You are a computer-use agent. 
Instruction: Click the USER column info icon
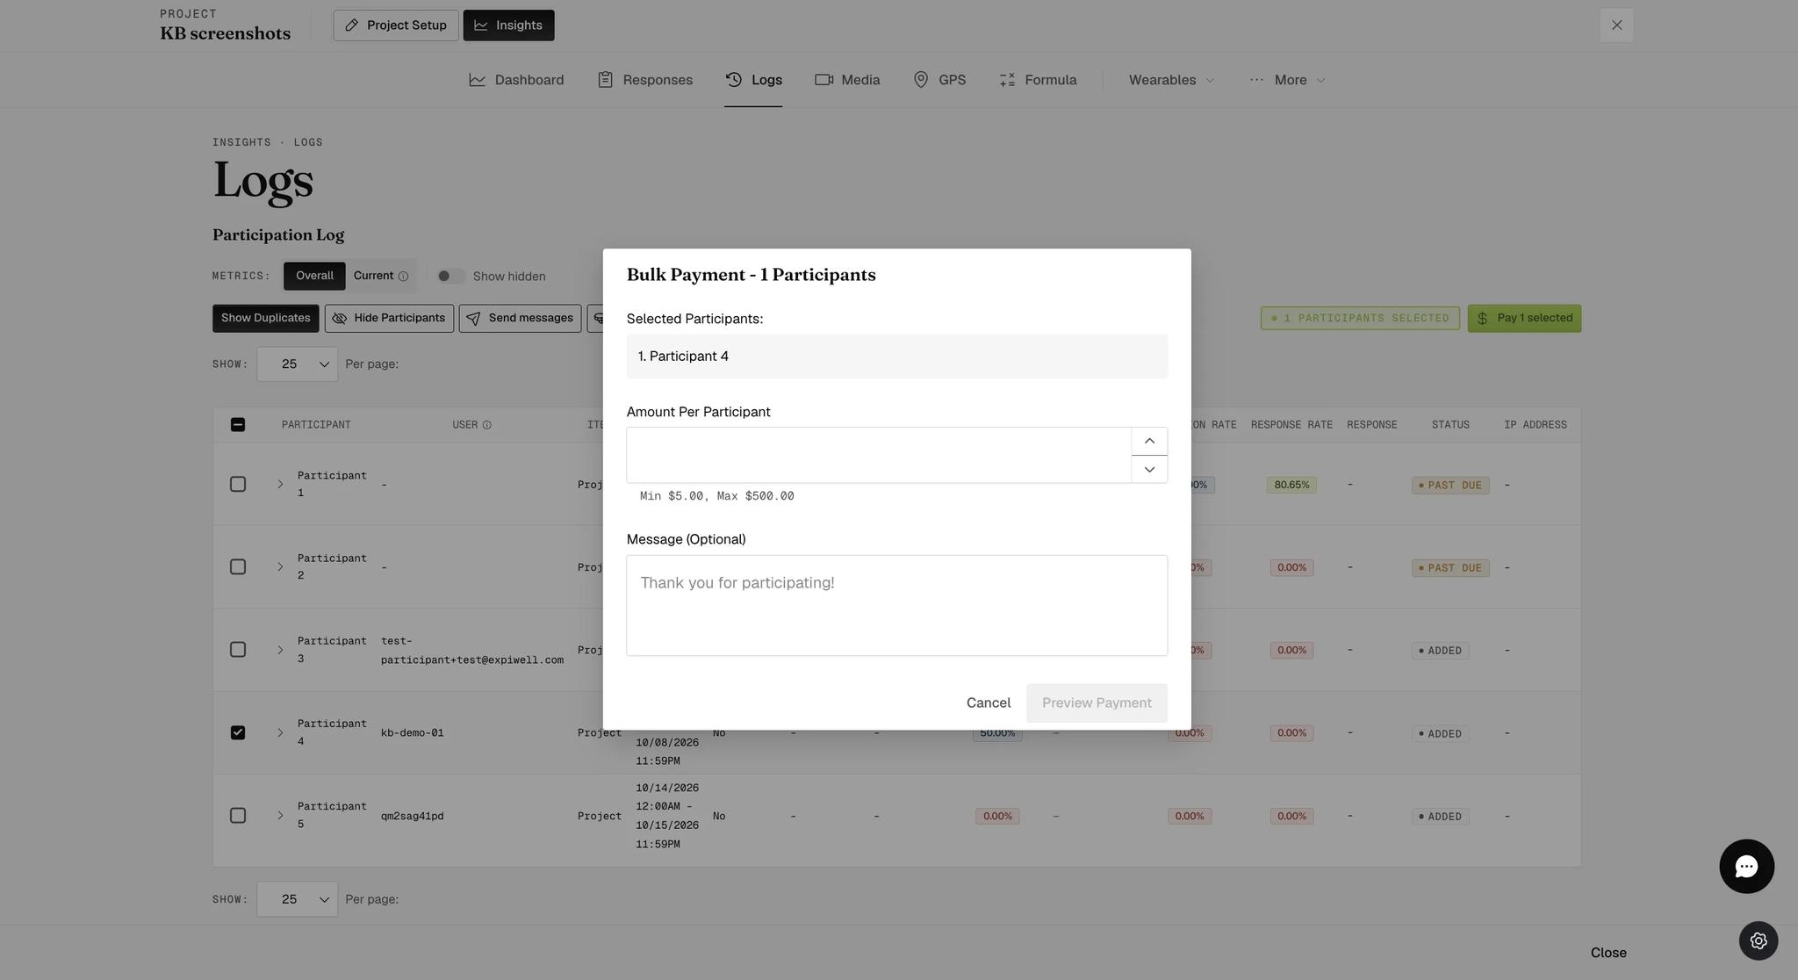point(487,425)
